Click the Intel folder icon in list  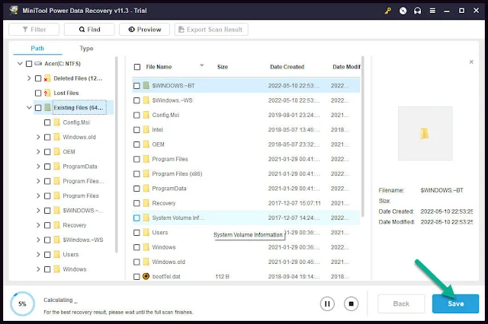tap(146, 129)
